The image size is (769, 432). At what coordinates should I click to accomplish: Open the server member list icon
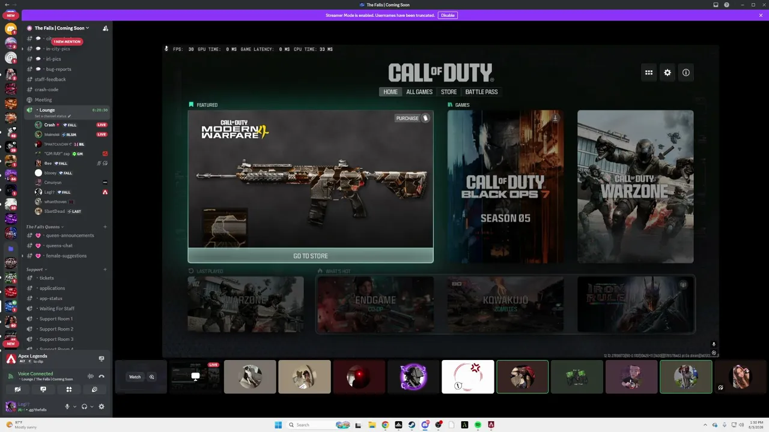(105, 28)
